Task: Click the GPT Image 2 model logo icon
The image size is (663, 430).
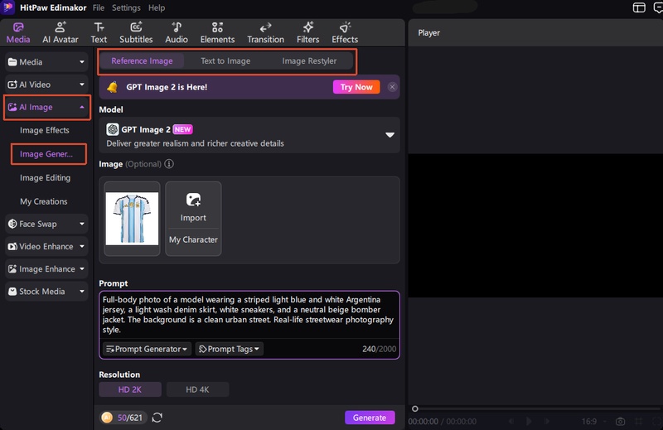Action: click(x=113, y=129)
